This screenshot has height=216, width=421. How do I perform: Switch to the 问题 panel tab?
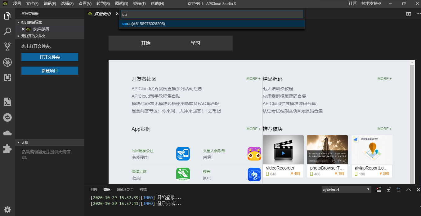click(94, 190)
